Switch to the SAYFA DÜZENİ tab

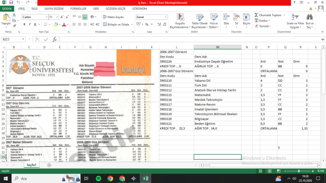(54, 9)
